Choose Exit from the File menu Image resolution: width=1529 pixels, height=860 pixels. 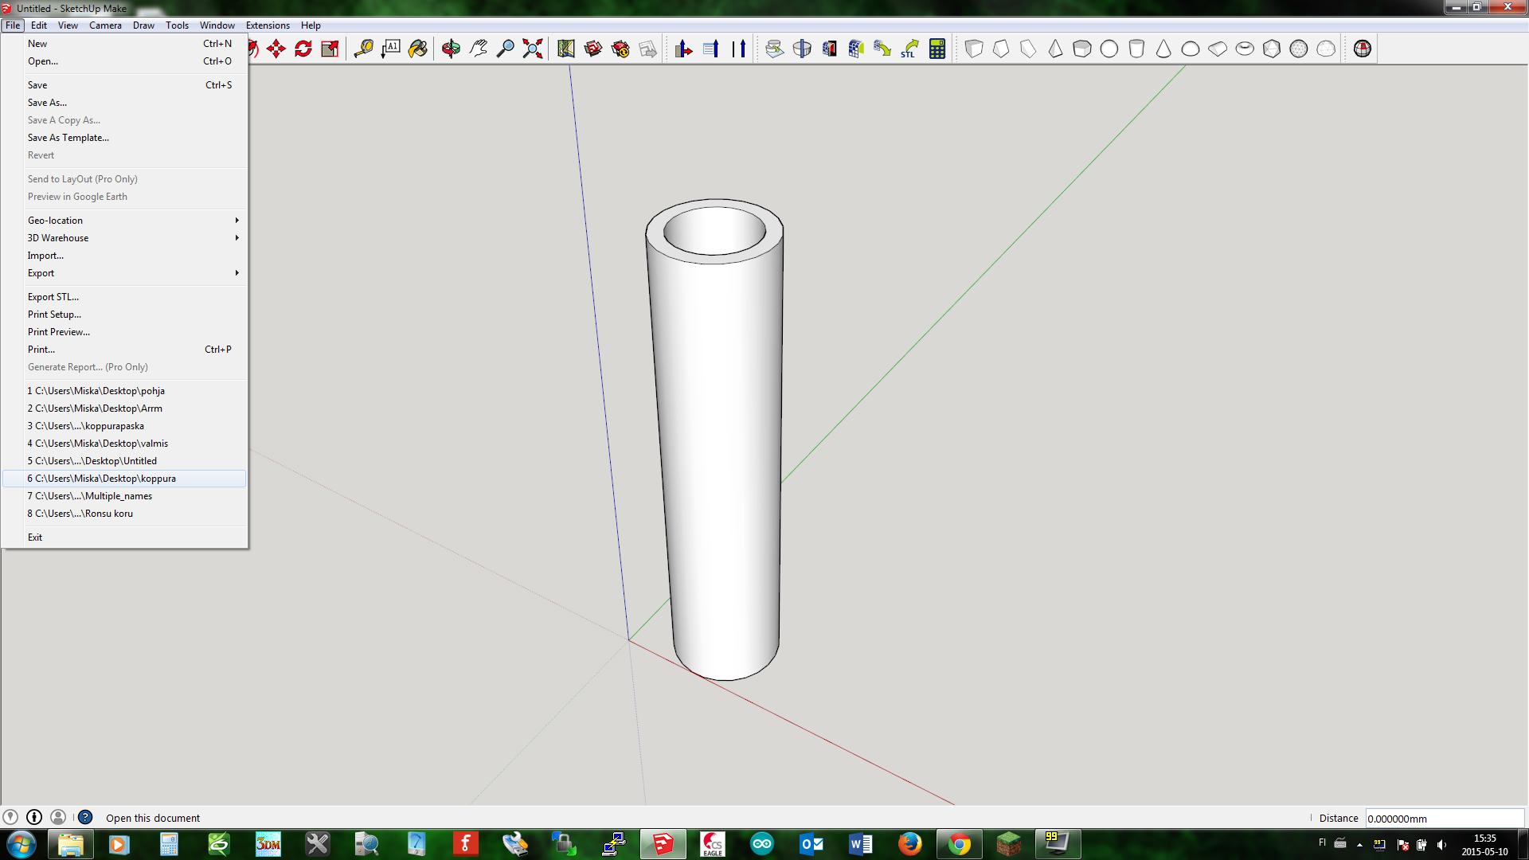click(125, 537)
